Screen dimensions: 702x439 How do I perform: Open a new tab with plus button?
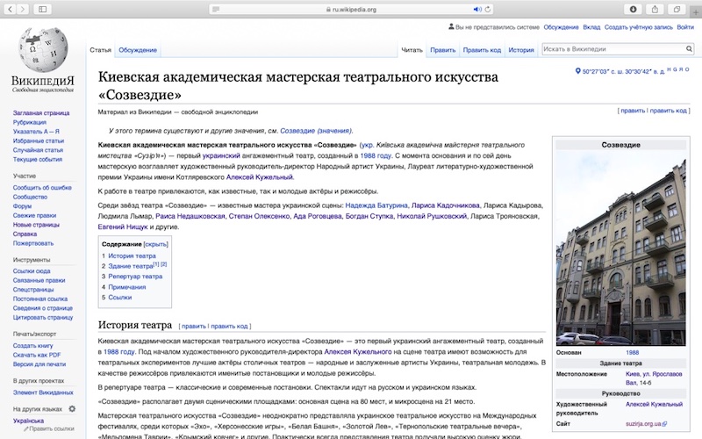(x=696, y=12)
